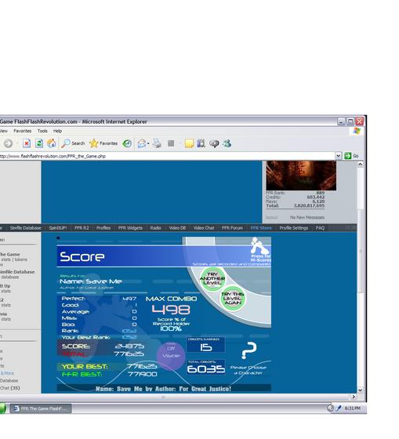
Task: Click the Try This Level Again button
Action: click(232, 298)
